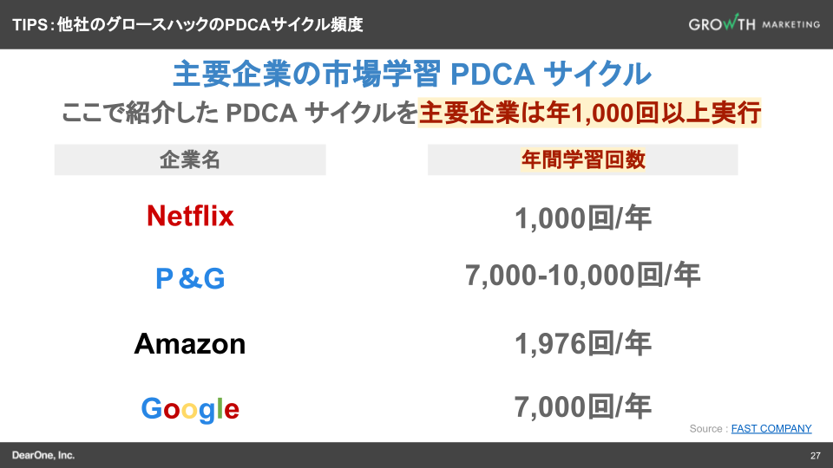
Task: Click the GROWTH MARKETING logo
Action: tap(754, 24)
